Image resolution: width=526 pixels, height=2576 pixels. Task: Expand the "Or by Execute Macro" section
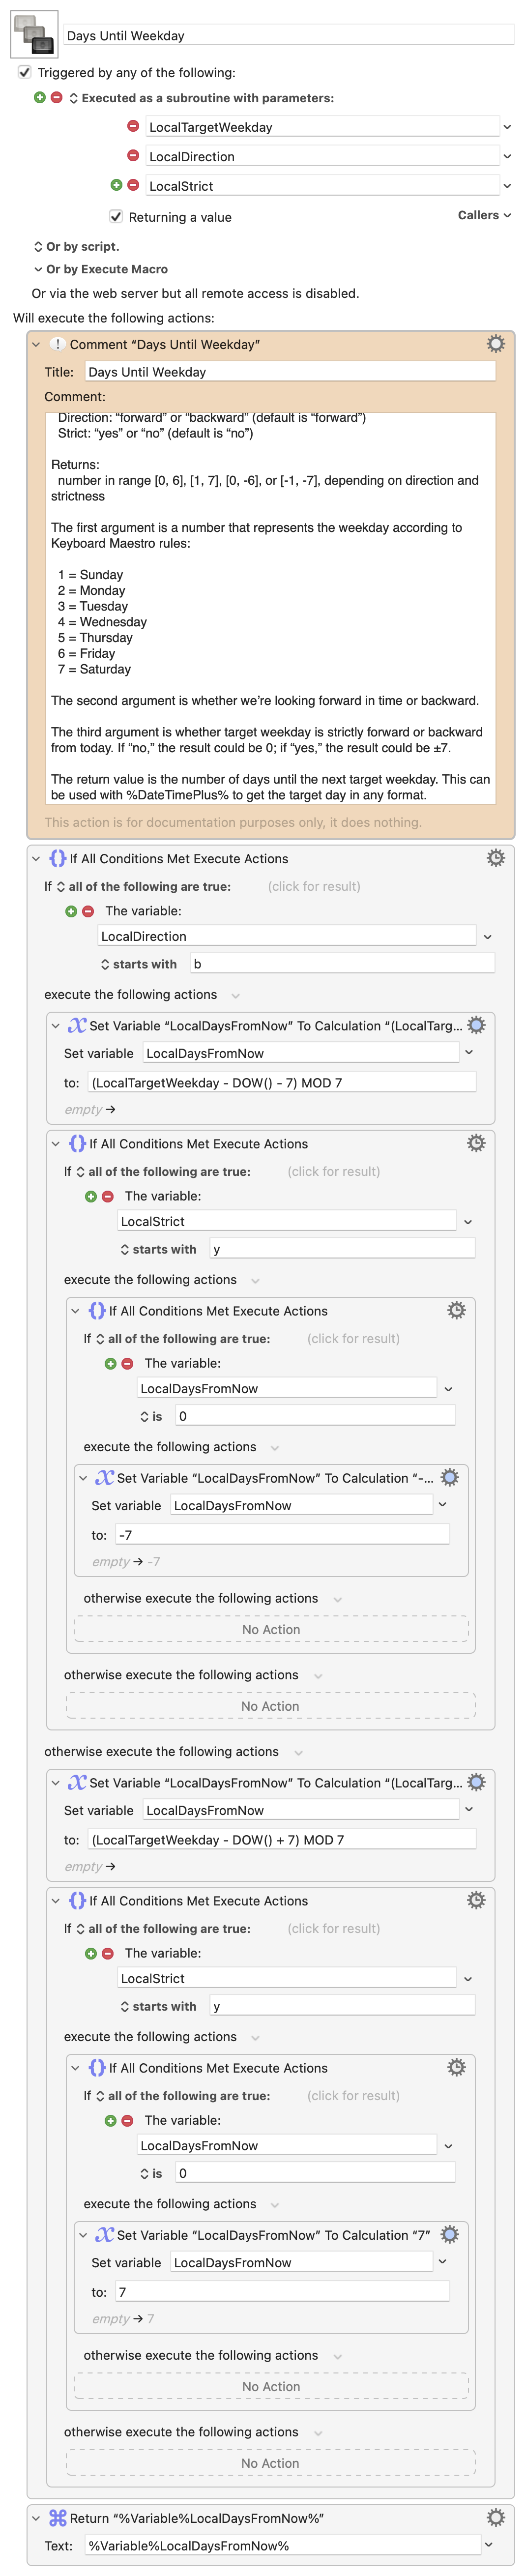click(x=38, y=269)
